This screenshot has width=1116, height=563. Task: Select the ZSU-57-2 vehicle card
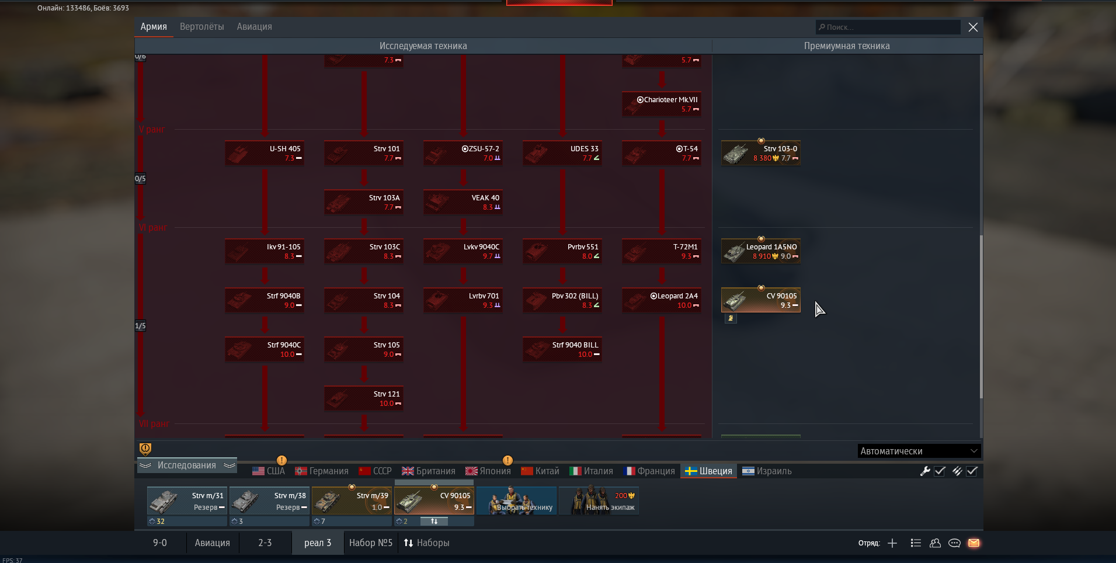pos(463,153)
